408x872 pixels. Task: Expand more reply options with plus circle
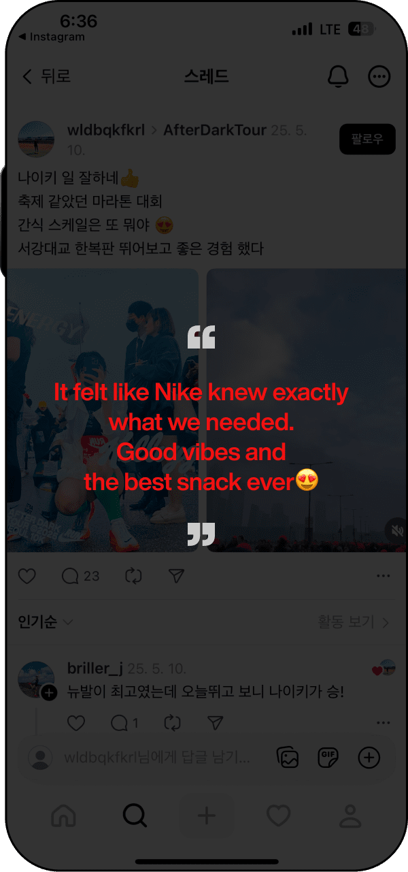click(x=369, y=758)
